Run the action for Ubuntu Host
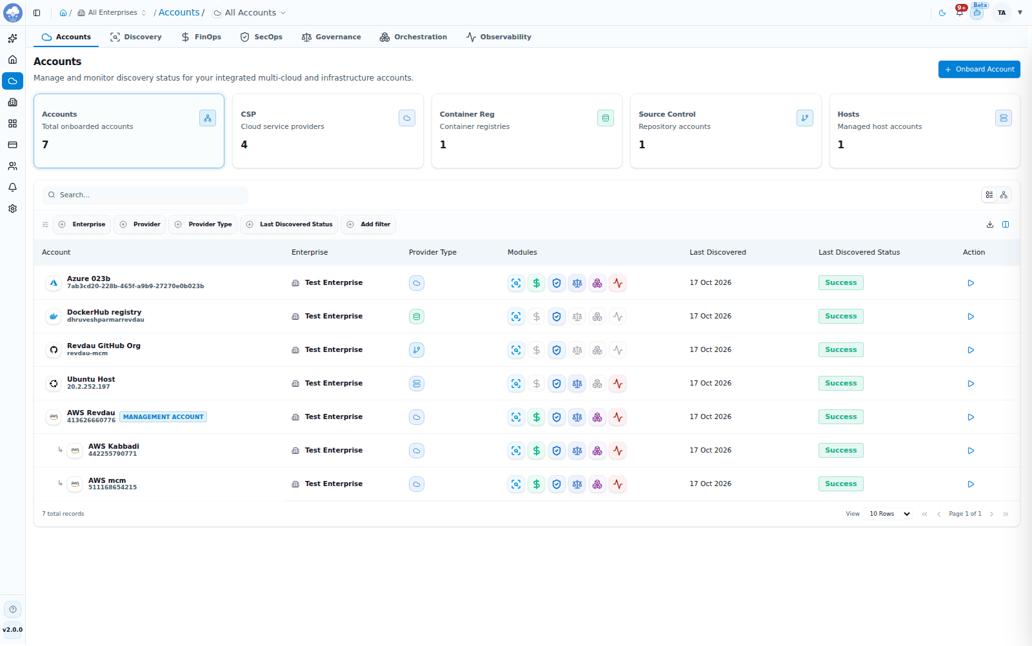Image resolution: width=1032 pixels, height=646 pixels. point(971,384)
